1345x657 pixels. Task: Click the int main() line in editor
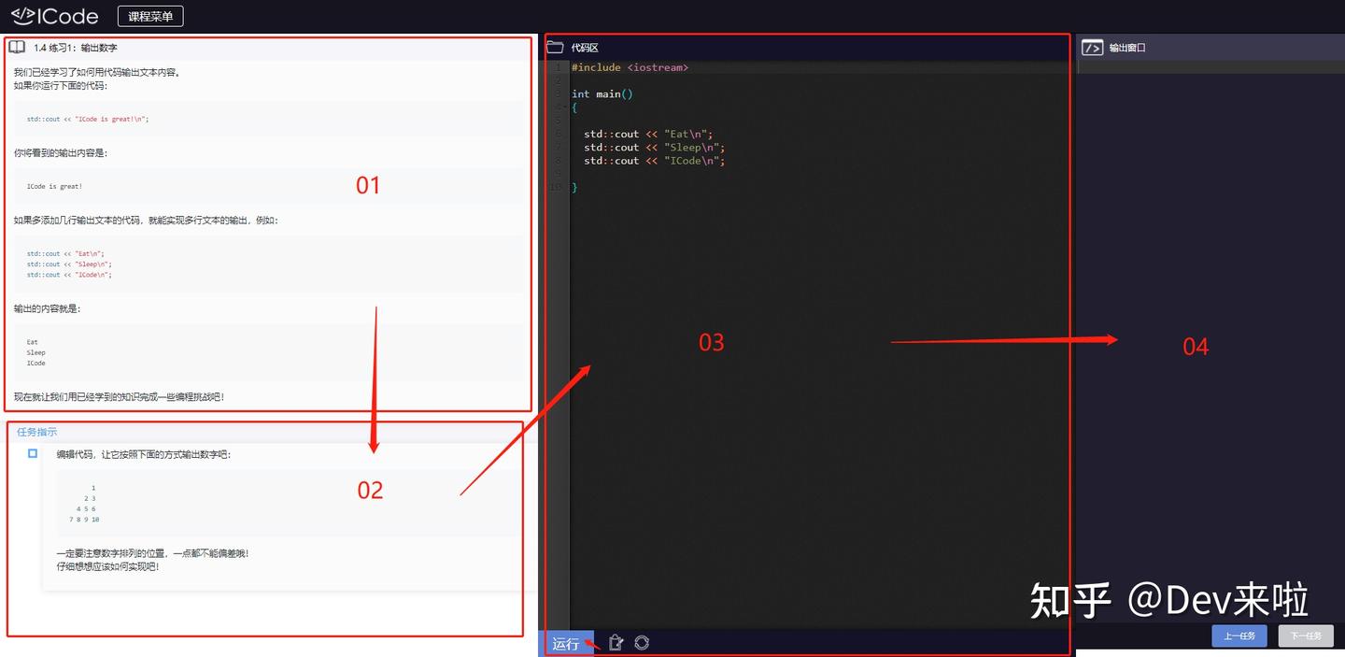(602, 94)
